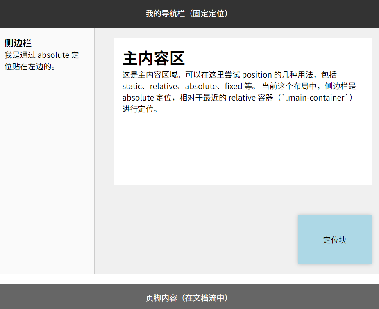Click the word "position" in main paragraph
This screenshot has width=379, height=309.
257,75
